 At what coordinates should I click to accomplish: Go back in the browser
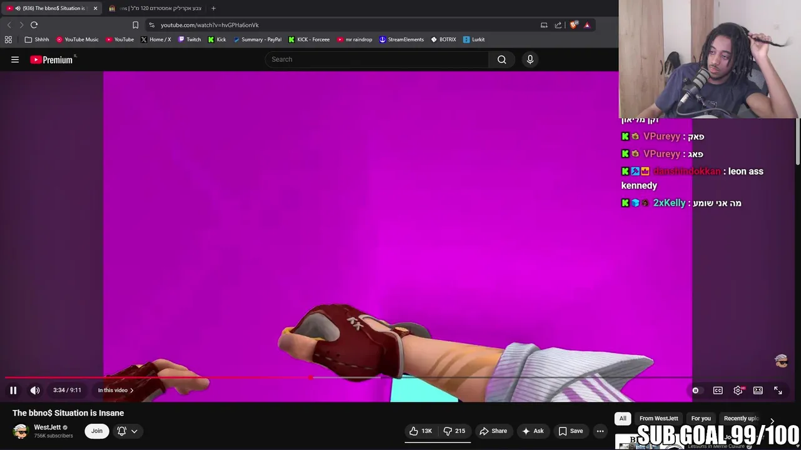pyautogui.click(x=9, y=25)
